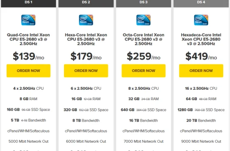Image resolution: width=230 pixels, height=151 pixels.
Task: Order the $179/mo DS 2 plan
Action: pos(86,71)
